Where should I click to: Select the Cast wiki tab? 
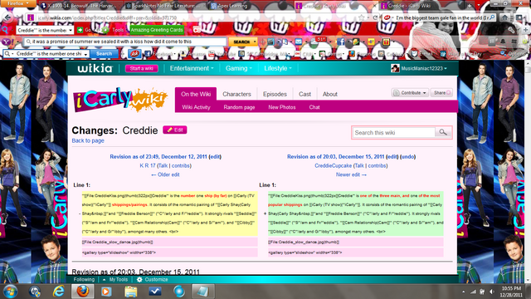[304, 94]
